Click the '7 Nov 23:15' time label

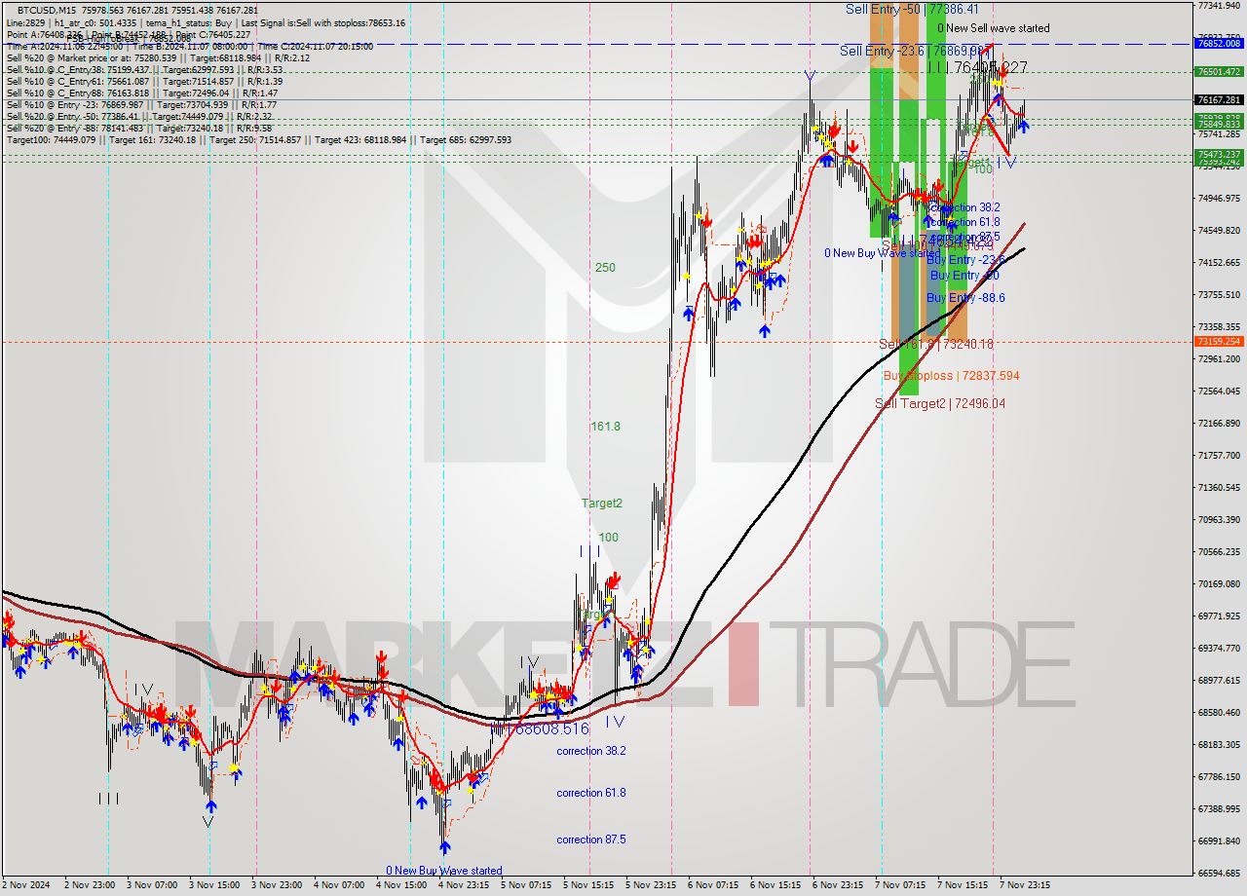[x=1023, y=886]
